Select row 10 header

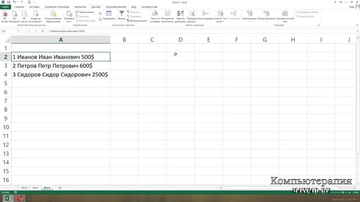(x=6, y=127)
